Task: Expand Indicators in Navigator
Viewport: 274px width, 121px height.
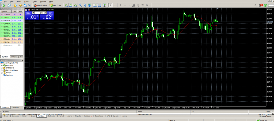Action: tap(2, 68)
